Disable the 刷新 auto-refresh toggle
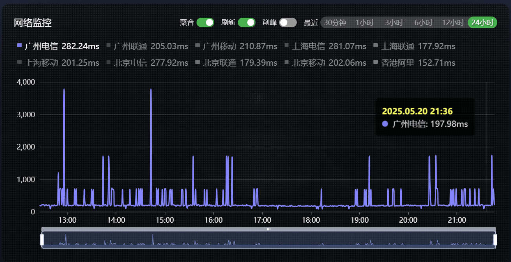The height and width of the screenshot is (262, 511). click(246, 22)
